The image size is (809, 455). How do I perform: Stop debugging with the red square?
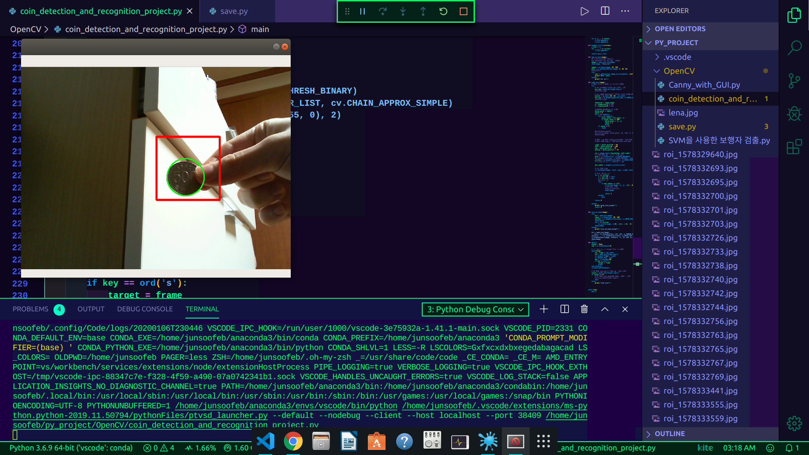coord(463,11)
